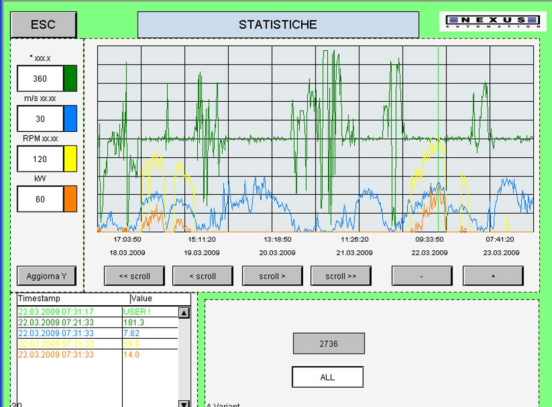
Task: Edit the degrees scale field showing 360
Action: 40,78
